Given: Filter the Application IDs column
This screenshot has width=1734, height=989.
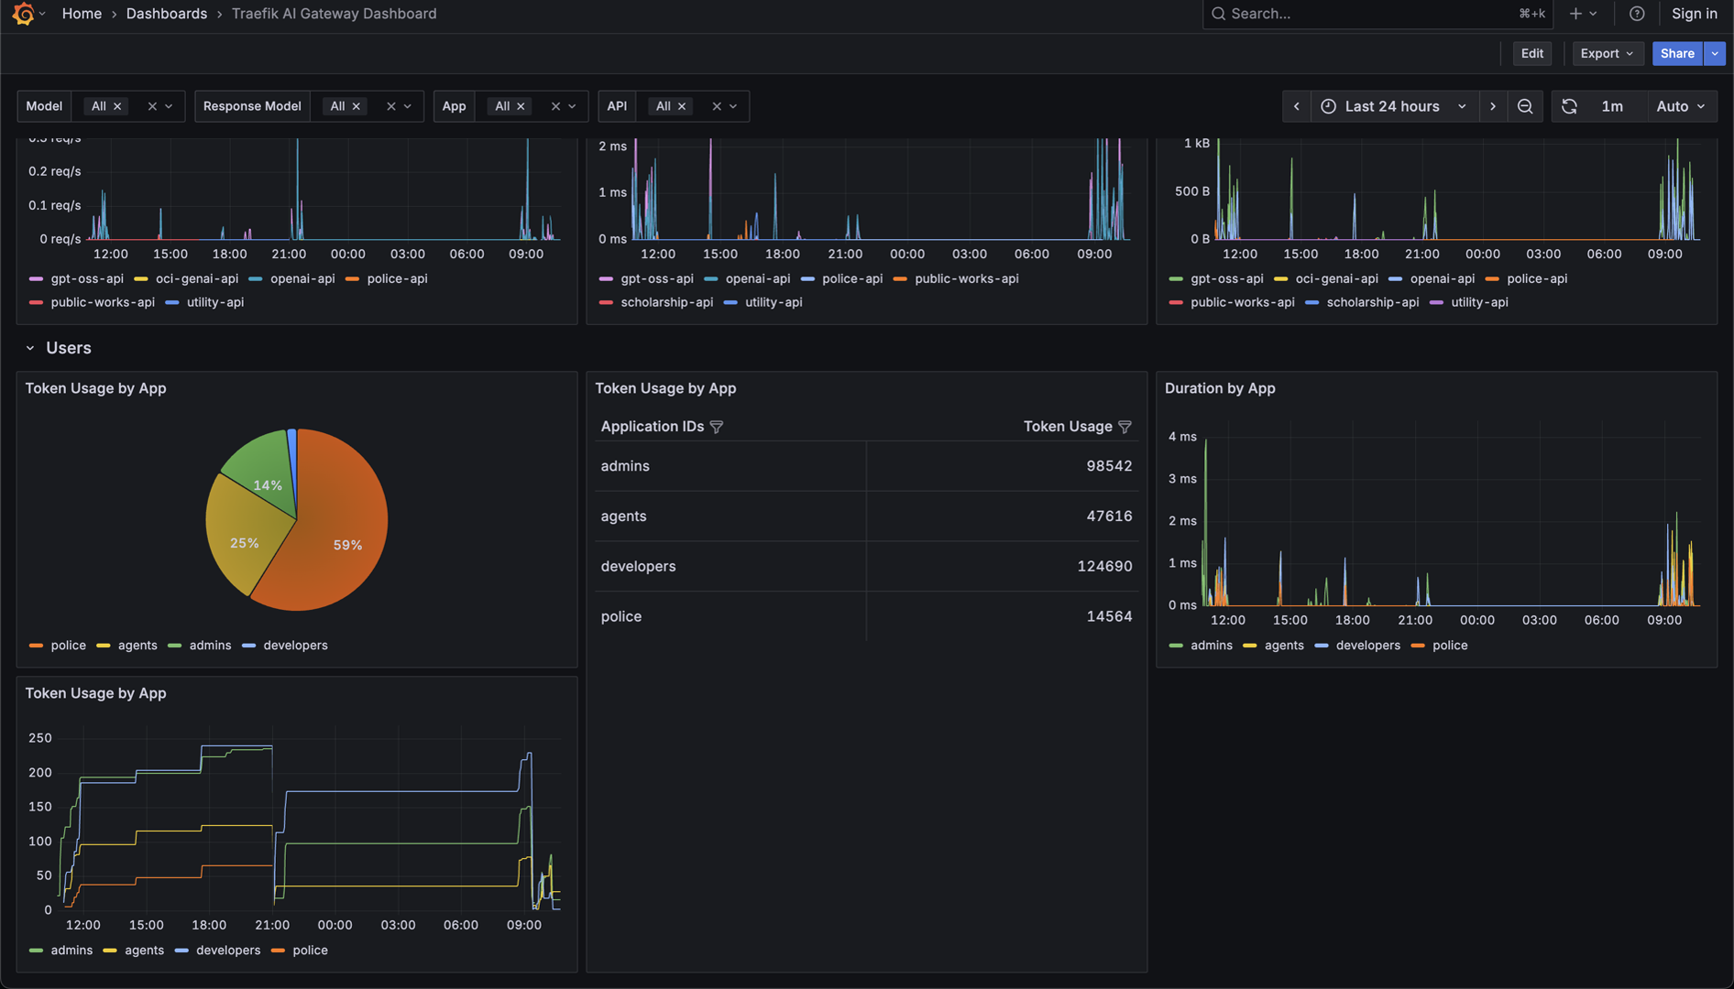Looking at the screenshot, I should [717, 427].
